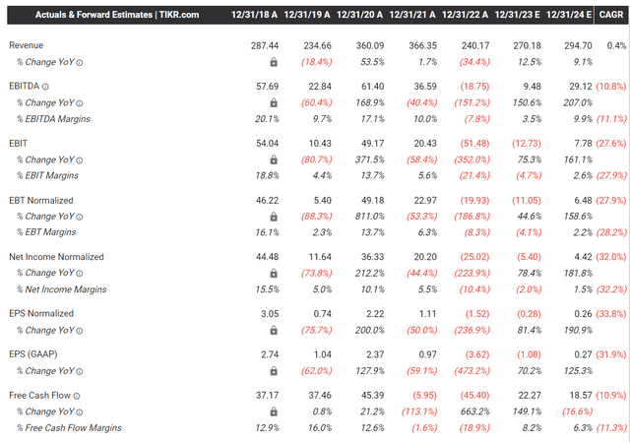Click the info icon next to EBT % Change YoY
The height and width of the screenshot is (442, 630).
pos(80,217)
